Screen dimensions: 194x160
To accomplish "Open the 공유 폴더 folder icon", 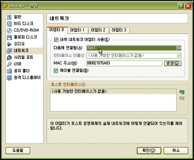I will pyautogui.click(x=9, y=71).
